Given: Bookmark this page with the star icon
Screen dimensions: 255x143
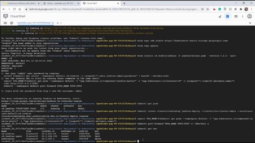Looking at the screenshot, I should tap(208, 9).
